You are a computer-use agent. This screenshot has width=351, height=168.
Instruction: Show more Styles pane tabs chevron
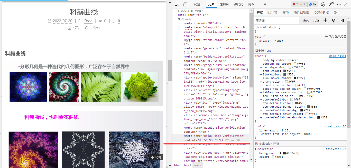(335, 12)
